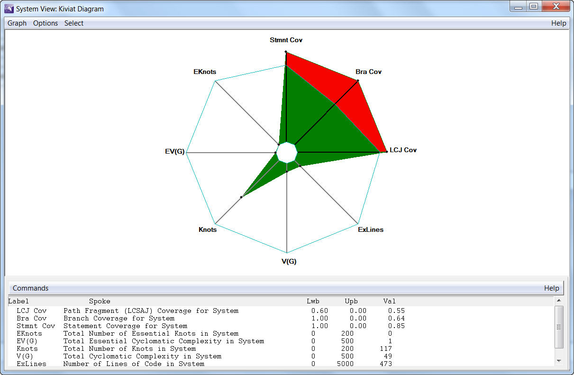Click Help in the top menu bar

[x=558, y=23]
